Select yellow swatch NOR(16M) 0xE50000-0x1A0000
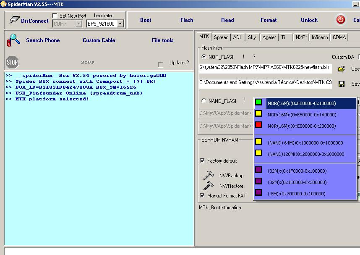The width and height of the screenshot is (360, 255). point(258,113)
